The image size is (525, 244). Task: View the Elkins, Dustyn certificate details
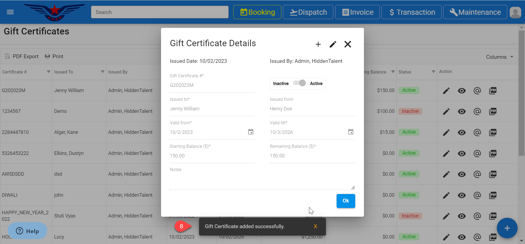click(462, 154)
